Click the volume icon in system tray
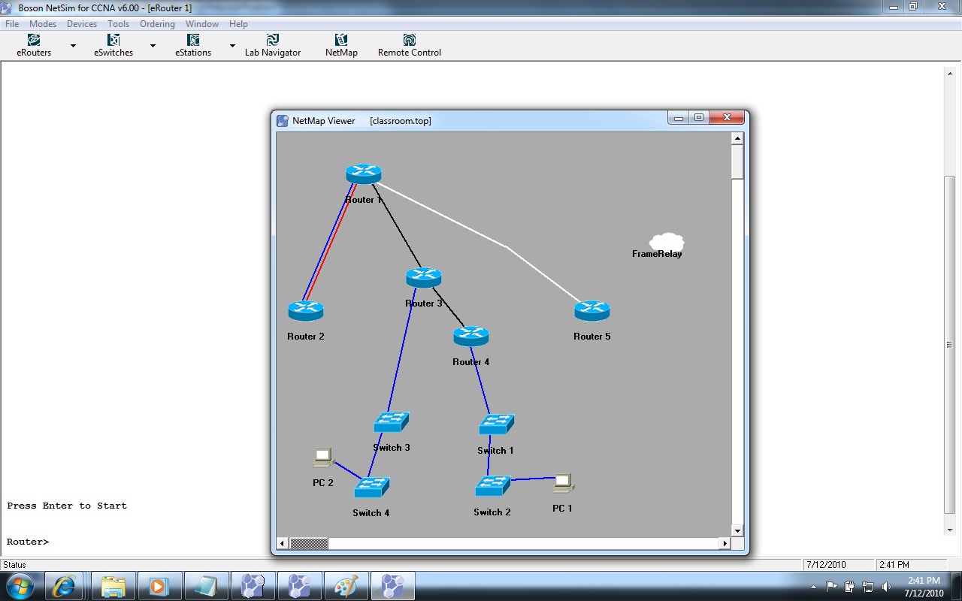This screenshot has width=962, height=601. (x=887, y=587)
